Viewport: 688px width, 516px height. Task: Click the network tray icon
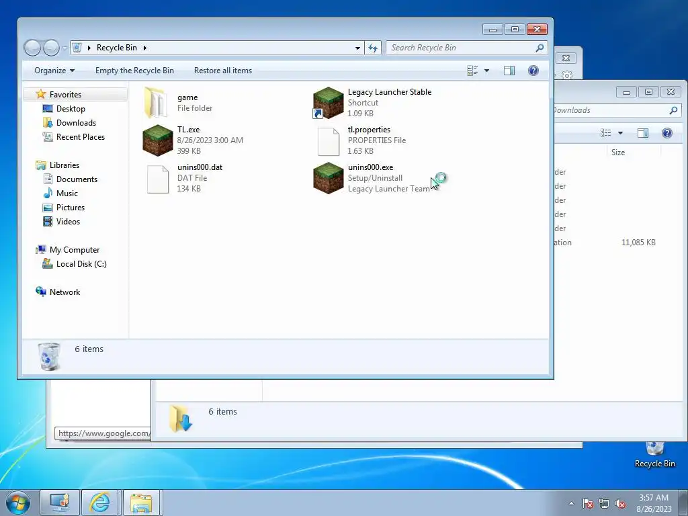tap(604, 503)
